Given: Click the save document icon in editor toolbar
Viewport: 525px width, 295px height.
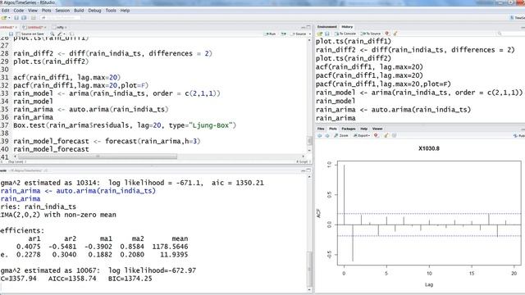Looking at the screenshot, I should pyautogui.click(x=11, y=34).
